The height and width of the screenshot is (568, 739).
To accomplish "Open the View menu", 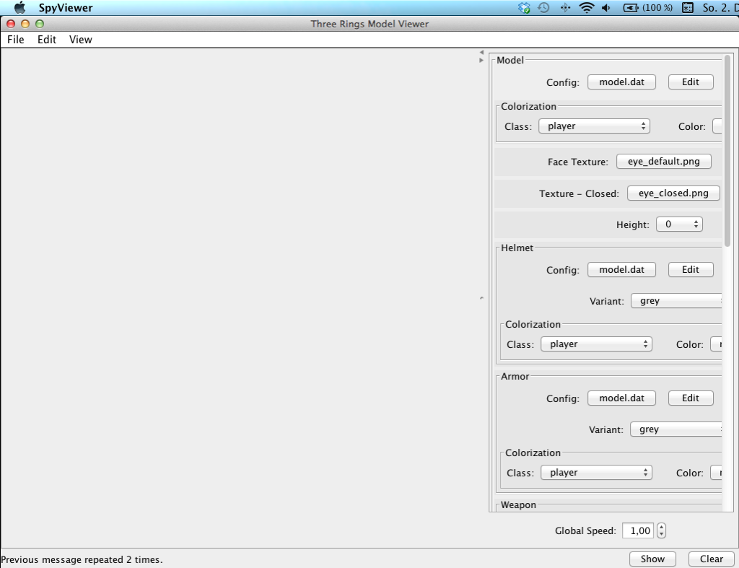I will tap(81, 40).
